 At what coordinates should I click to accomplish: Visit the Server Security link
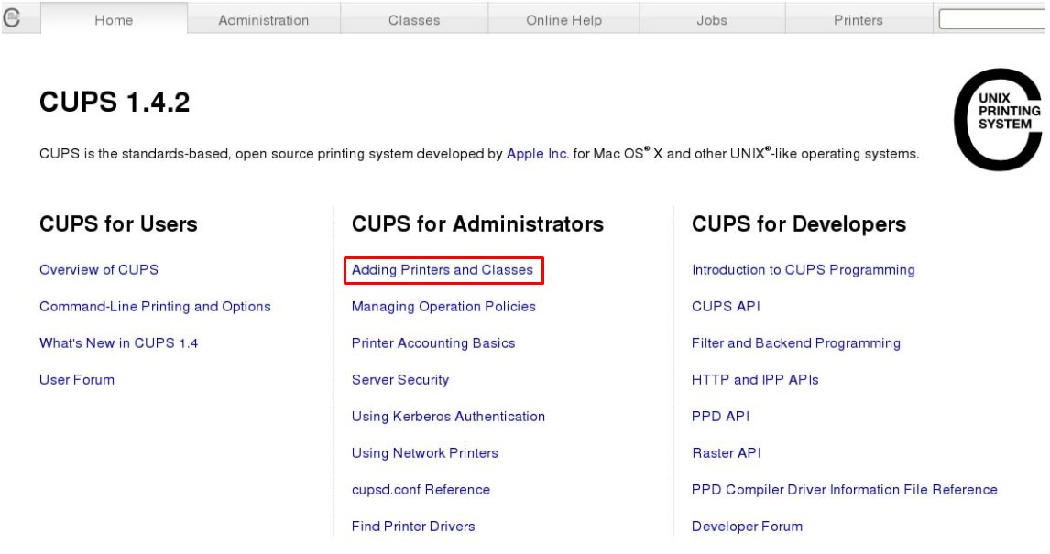(400, 380)
